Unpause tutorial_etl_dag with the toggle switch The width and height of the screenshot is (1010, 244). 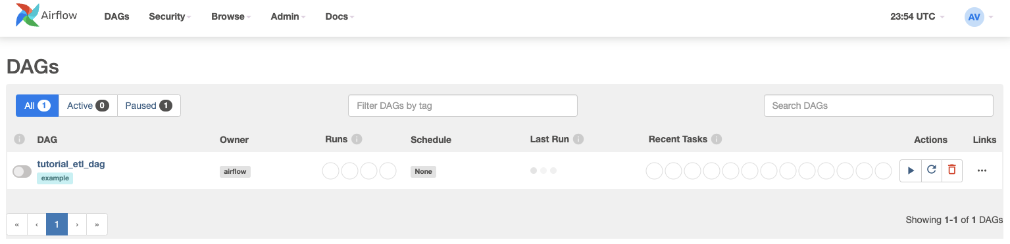pos(22,171)
